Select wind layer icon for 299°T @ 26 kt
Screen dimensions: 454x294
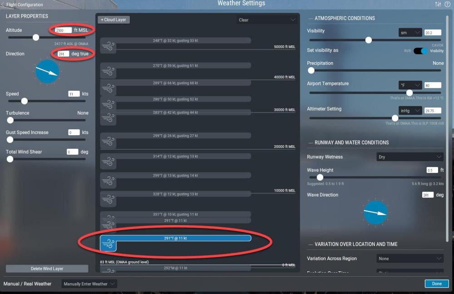click(109, 141)
